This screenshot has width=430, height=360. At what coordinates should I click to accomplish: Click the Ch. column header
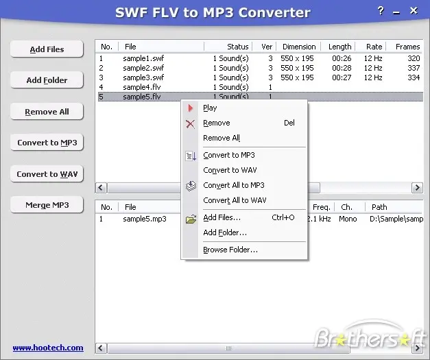(350, 207)
